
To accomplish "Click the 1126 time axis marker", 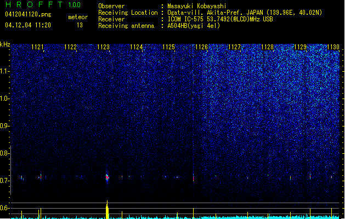I will (x=201, y=47).
